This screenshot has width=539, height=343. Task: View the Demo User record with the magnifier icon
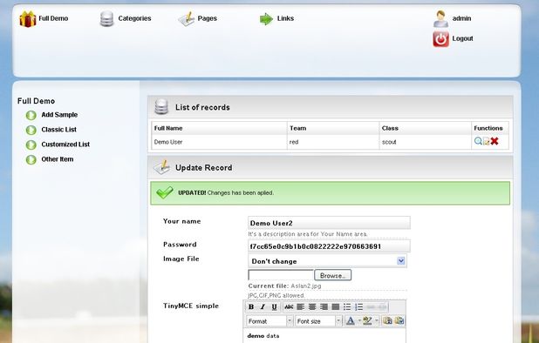click(478, 141)
